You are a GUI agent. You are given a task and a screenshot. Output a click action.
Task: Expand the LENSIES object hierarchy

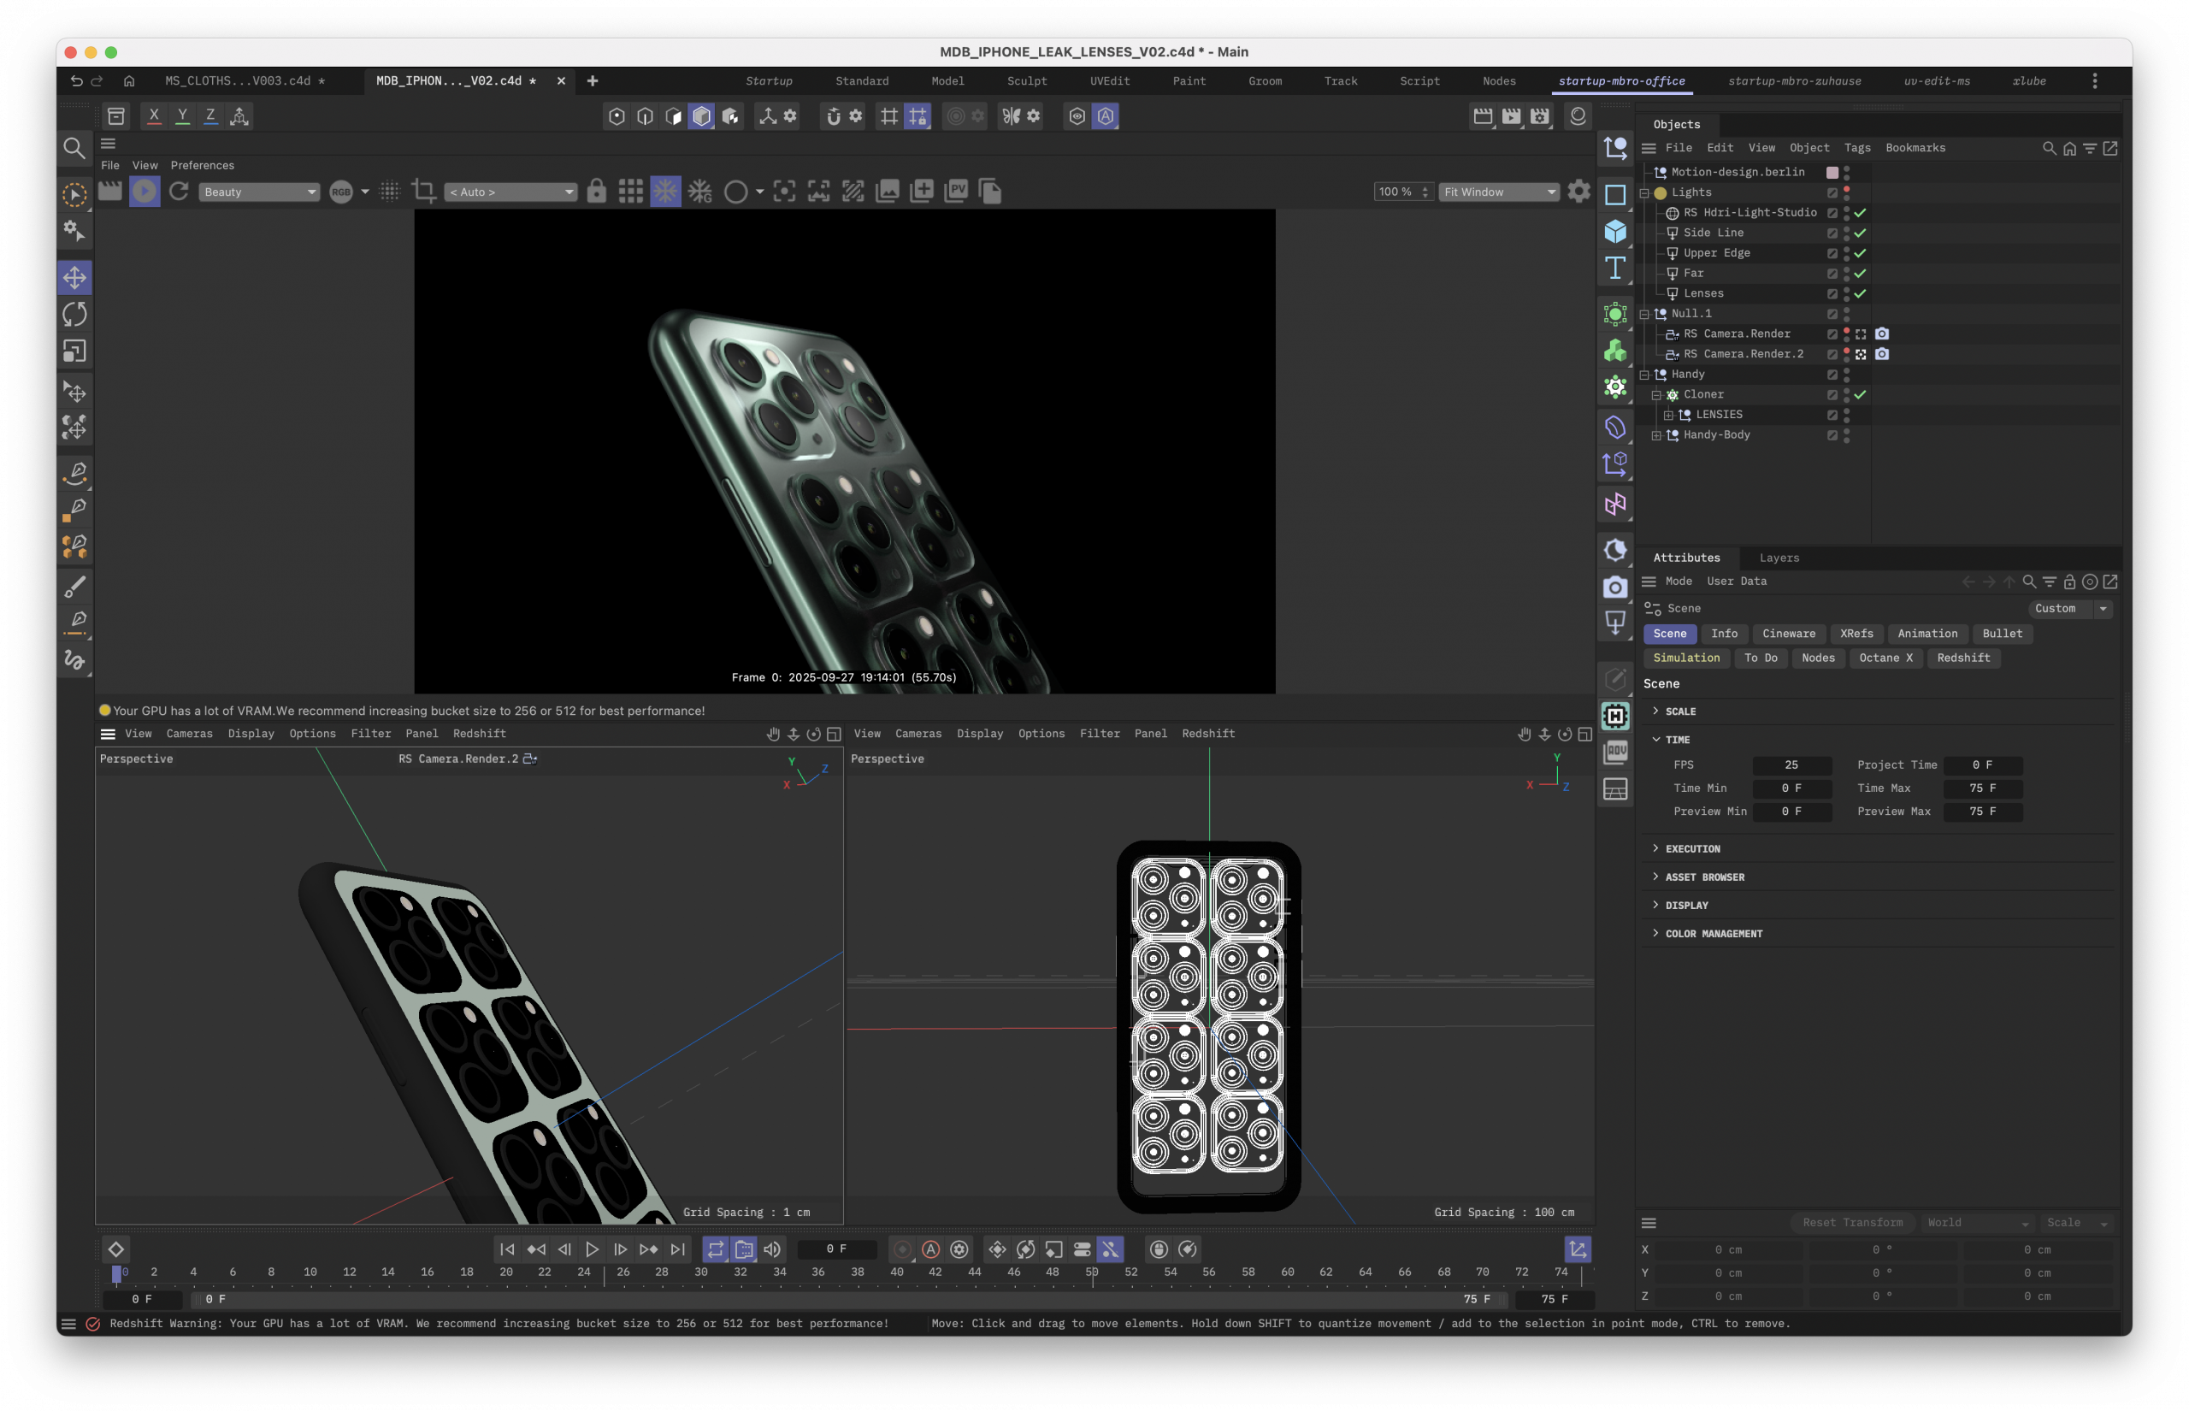tap(1668, 415)
